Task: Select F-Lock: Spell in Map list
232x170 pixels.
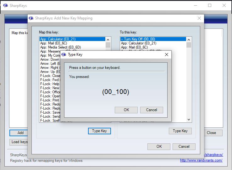Action: 50,121
